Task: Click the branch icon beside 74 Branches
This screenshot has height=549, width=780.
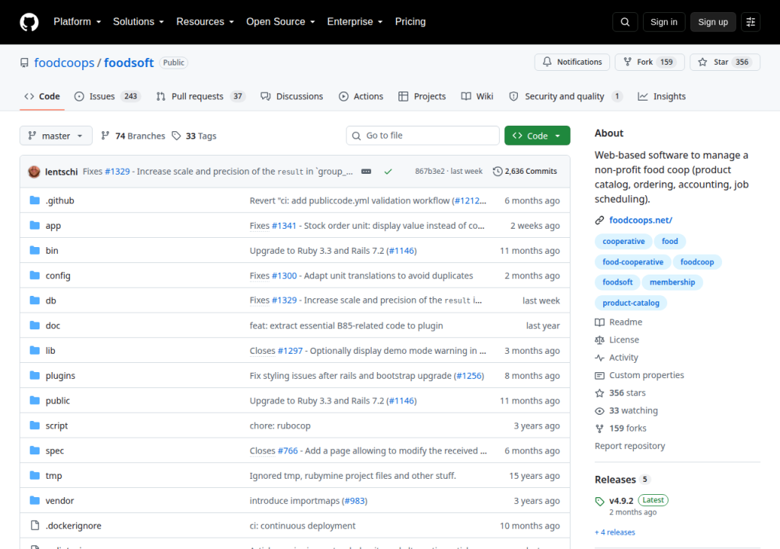Action: tap(105, 136)
